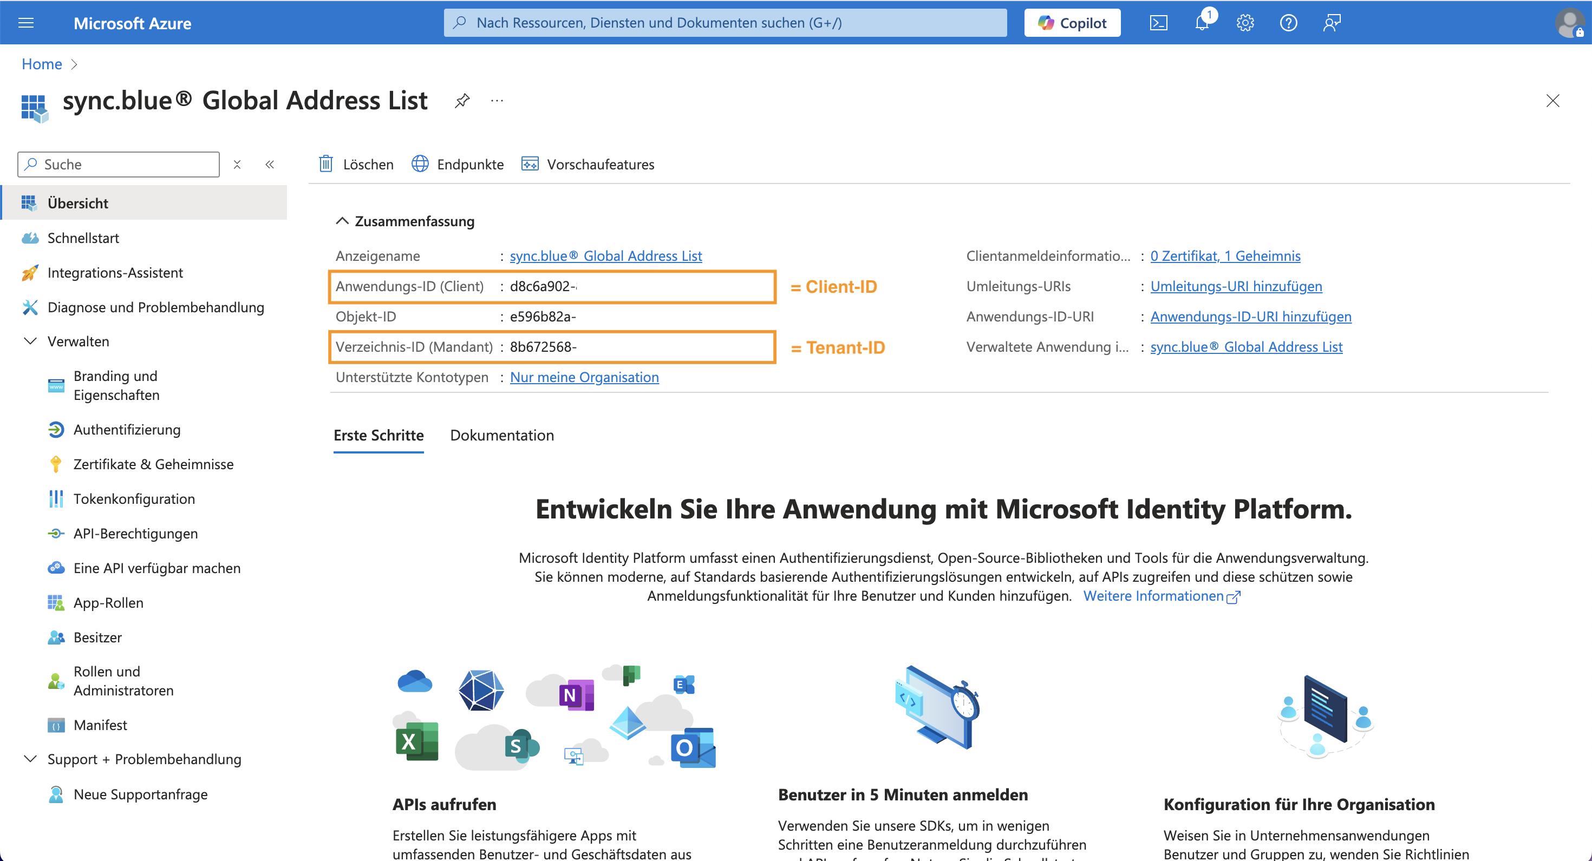Click the Authentifizierung icon
Screen dimensions: 1592x861
56,429
